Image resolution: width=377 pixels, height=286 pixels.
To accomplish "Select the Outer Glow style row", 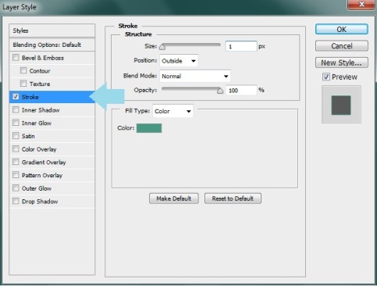I will 52,188.
